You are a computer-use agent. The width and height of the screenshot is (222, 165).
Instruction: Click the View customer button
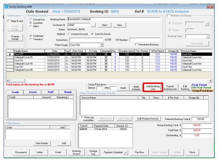(119, 25)
